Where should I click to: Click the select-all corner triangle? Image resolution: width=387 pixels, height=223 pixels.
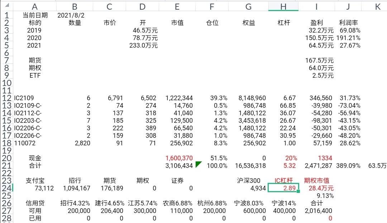point(7,5)
